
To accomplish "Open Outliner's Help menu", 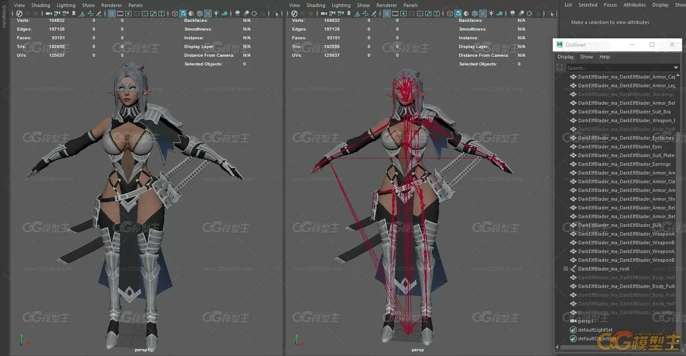I will click(605, 57).
